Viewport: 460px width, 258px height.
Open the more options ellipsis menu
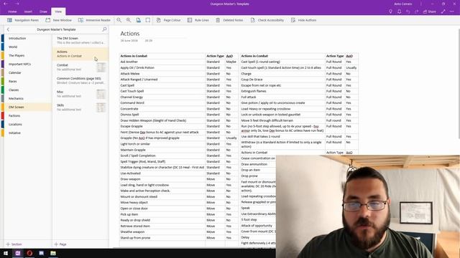pyautogui.click(x=452, y=11)
